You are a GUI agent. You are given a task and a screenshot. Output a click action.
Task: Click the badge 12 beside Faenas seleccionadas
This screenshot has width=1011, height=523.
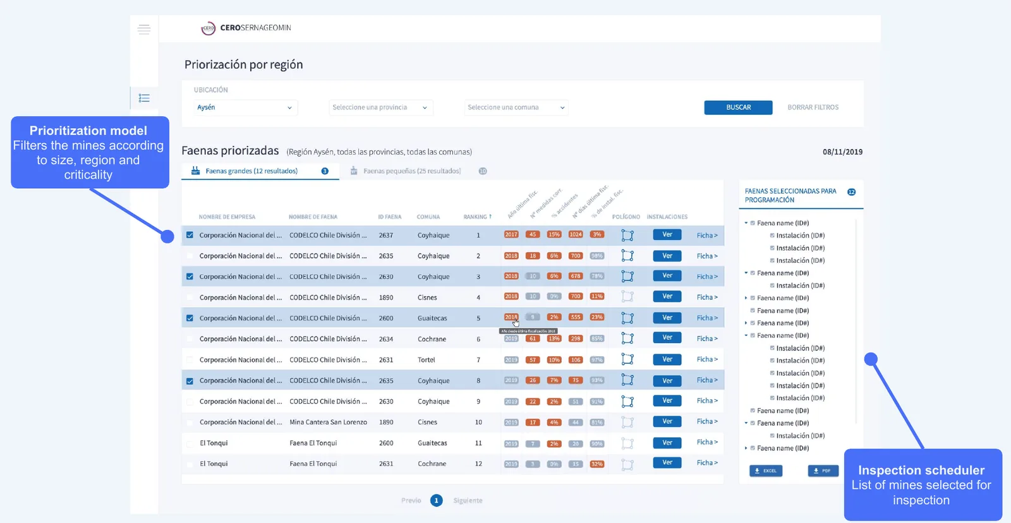pos(851,192)
